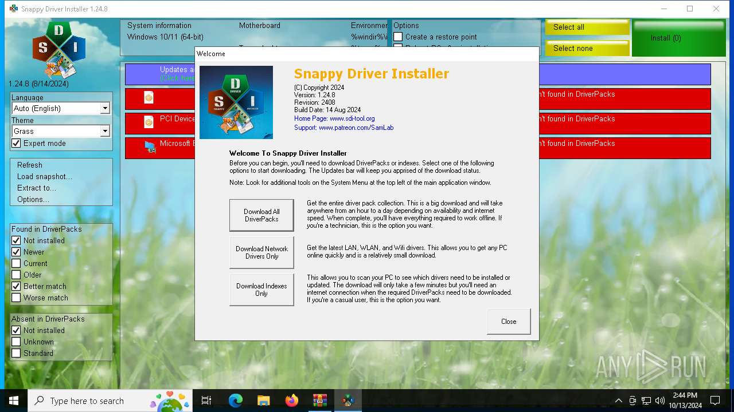Open Task View from the taskbar

pos(206,401)
